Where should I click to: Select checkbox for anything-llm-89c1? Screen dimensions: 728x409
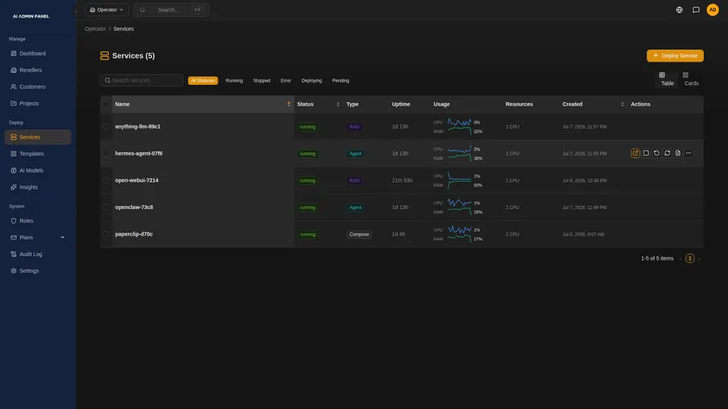pos(106,126)
